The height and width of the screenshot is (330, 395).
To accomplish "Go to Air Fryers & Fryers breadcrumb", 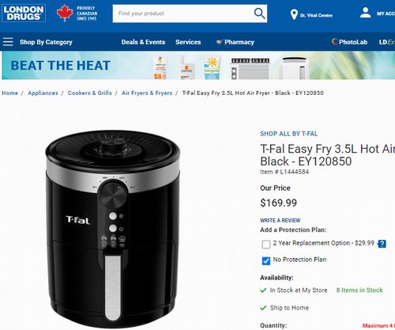I will [x=147, y=93].
